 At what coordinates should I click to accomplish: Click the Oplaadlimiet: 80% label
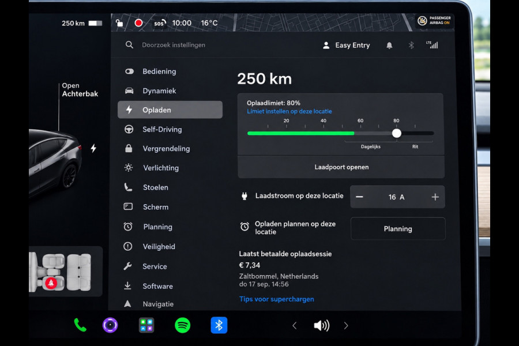[x=273, y=103]
